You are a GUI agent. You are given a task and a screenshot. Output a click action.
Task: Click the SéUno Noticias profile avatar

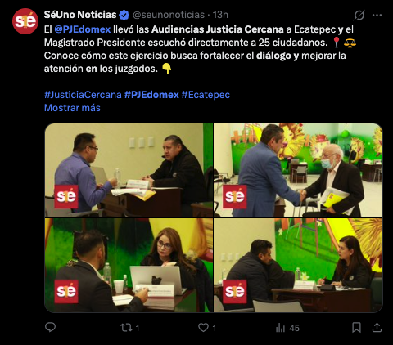pyautogui.click(x=25, y=21)
